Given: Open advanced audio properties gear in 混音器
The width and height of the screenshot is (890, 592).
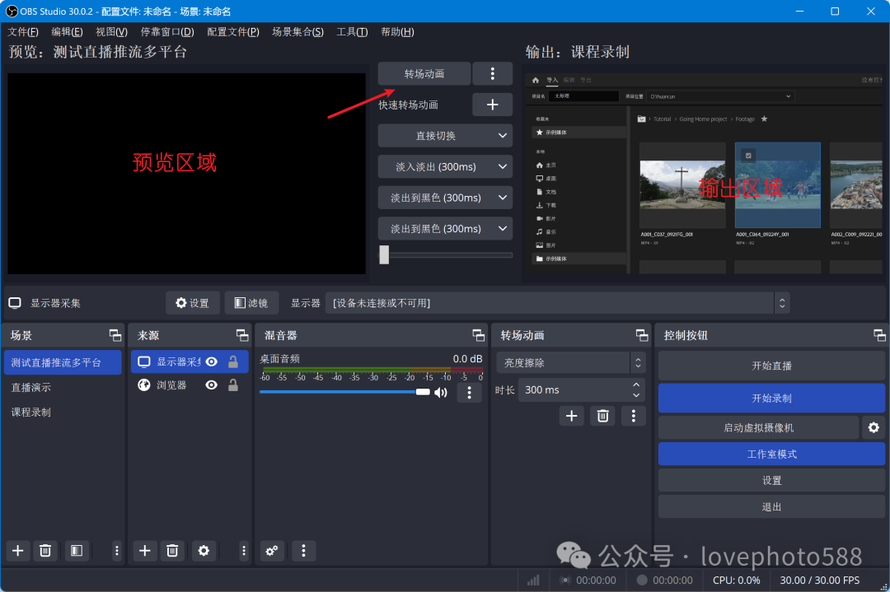Looking at the screenshot, I should click(x=273, y=551).
